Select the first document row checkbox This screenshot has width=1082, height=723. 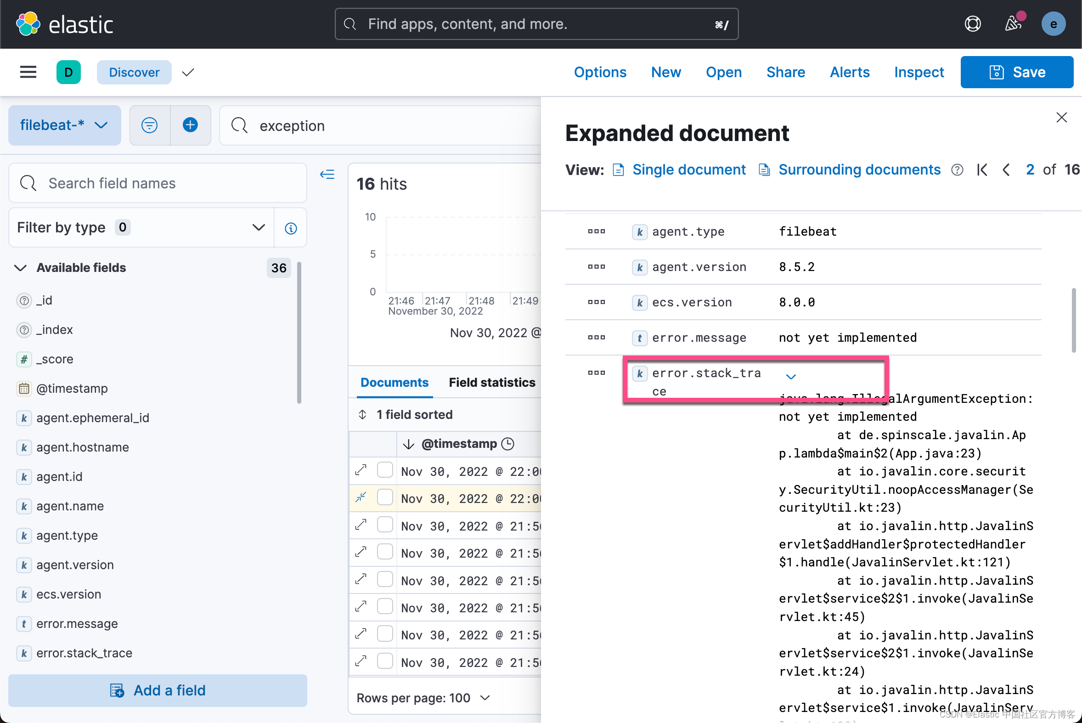click(384, 470)
